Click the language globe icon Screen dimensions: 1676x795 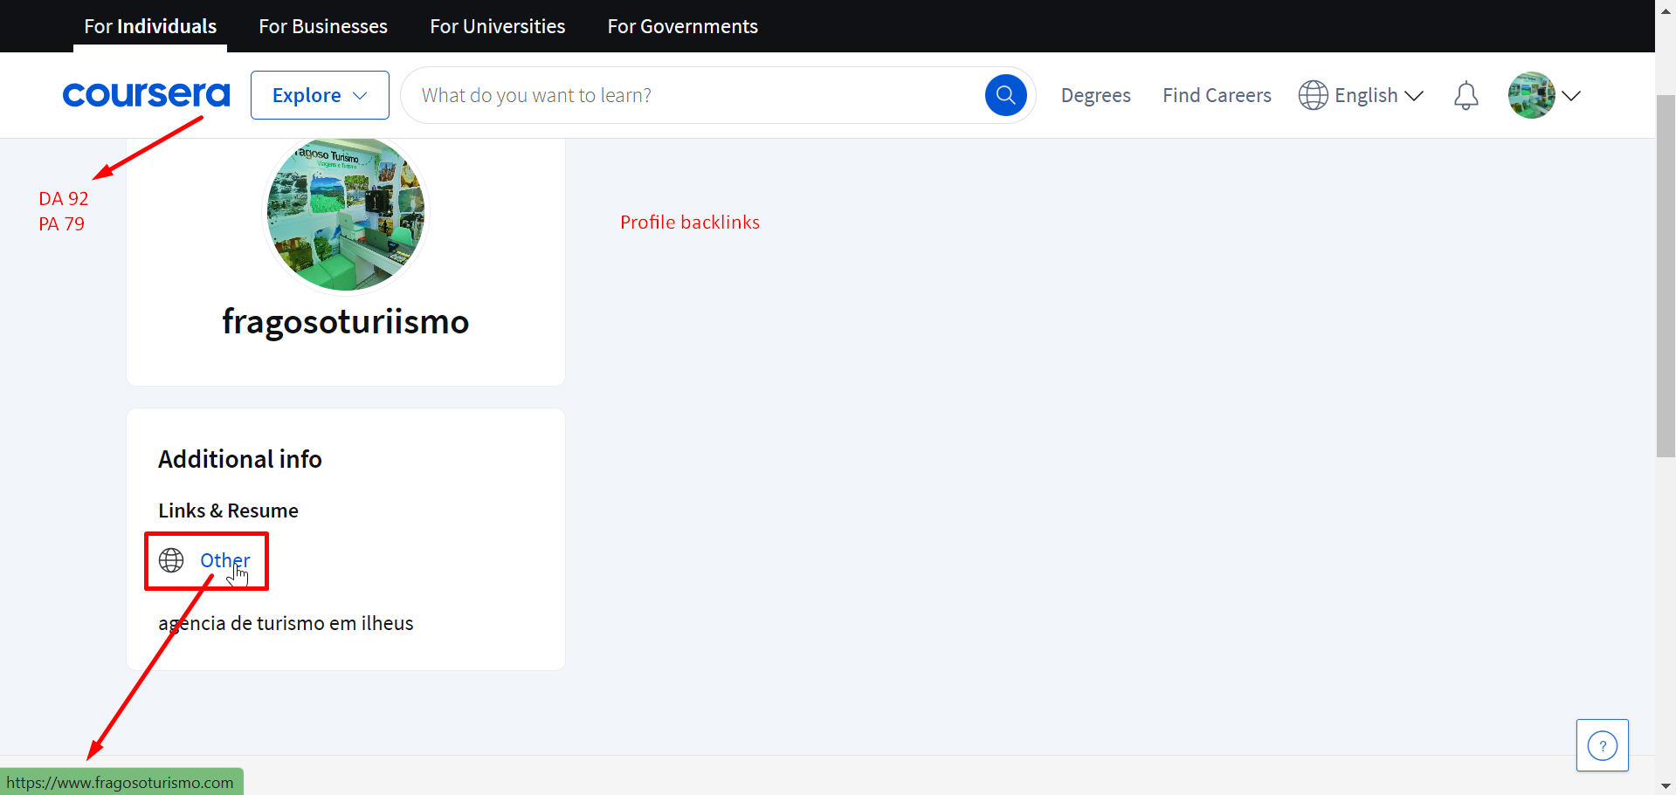coord(1313,95)
